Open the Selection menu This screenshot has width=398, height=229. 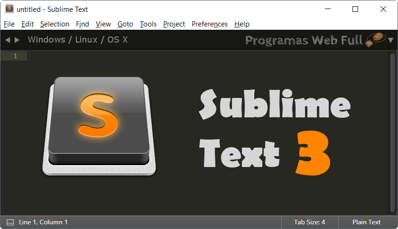pos(55,24)
